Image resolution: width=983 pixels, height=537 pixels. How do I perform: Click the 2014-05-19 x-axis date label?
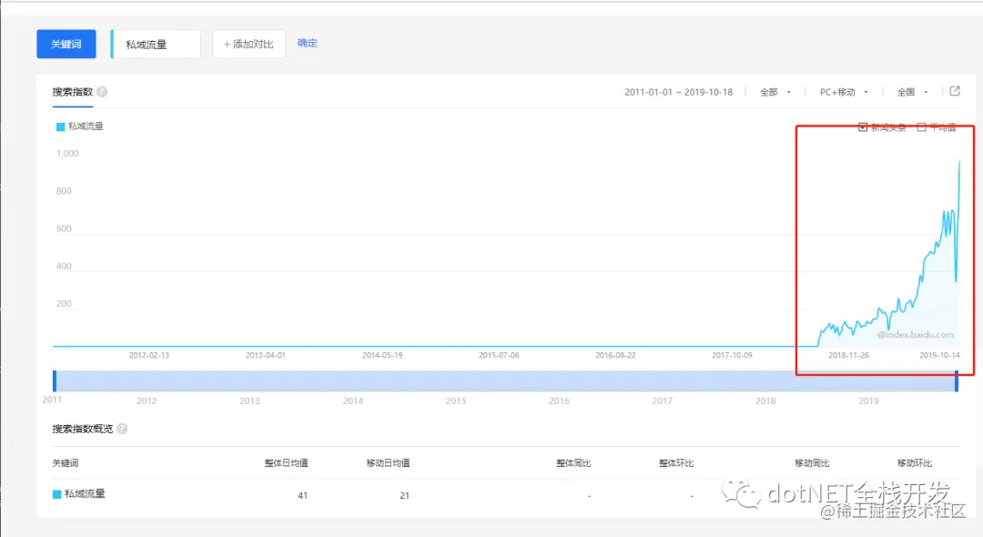tap(382, 355)
